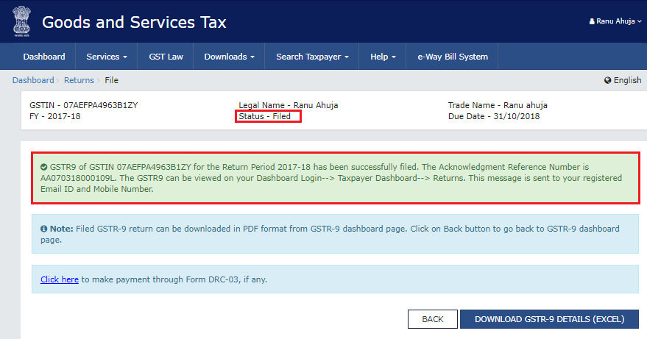Follow the Returns breadcrumb link
647x339 pixels.
(79, 80)
